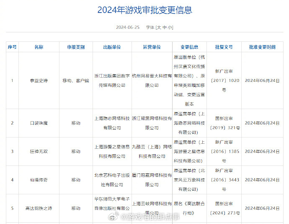Click the category cell 移动、客户端
The width and height of the screenshot is (289, 224).
76,81
